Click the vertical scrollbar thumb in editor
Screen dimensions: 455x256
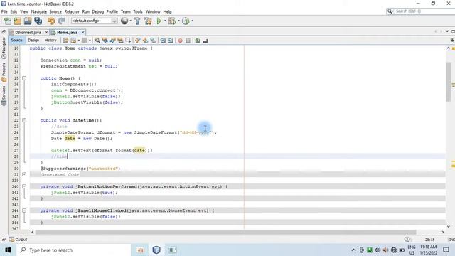click(x=449, y=82)
